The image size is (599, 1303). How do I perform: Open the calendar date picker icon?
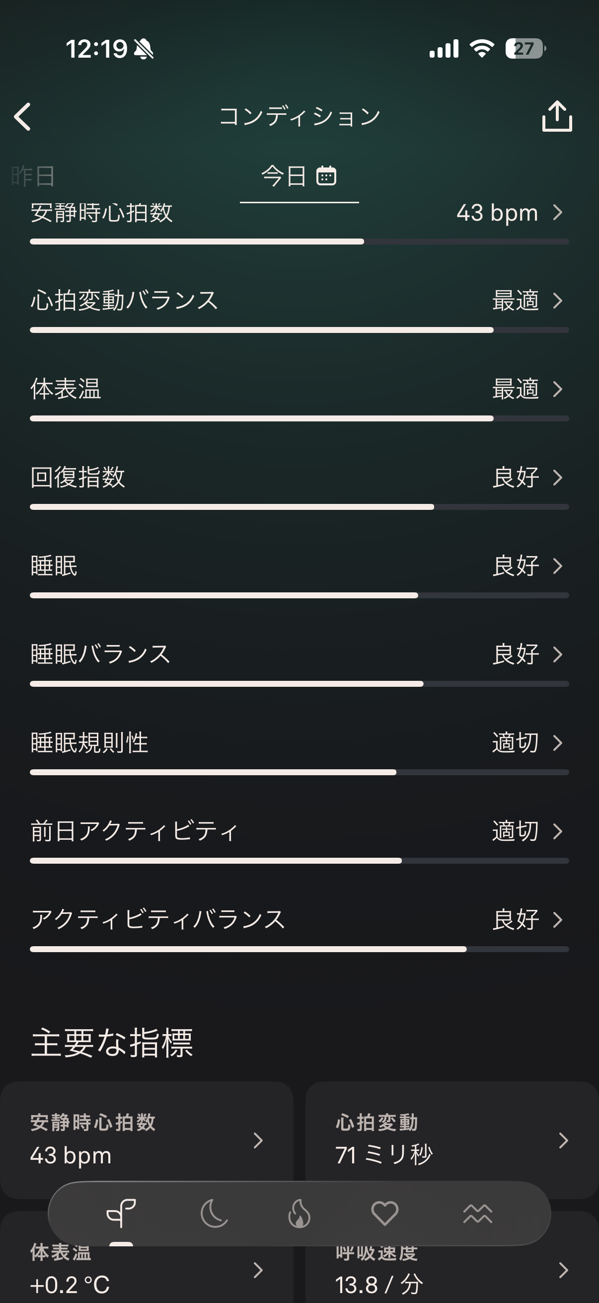(326, 176)
